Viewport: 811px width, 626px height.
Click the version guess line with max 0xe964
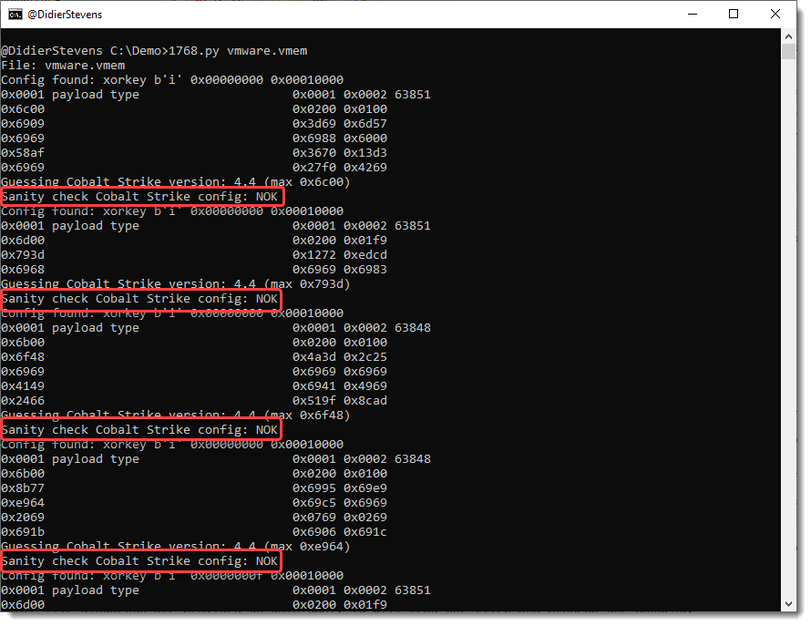[x=175, y=547]
